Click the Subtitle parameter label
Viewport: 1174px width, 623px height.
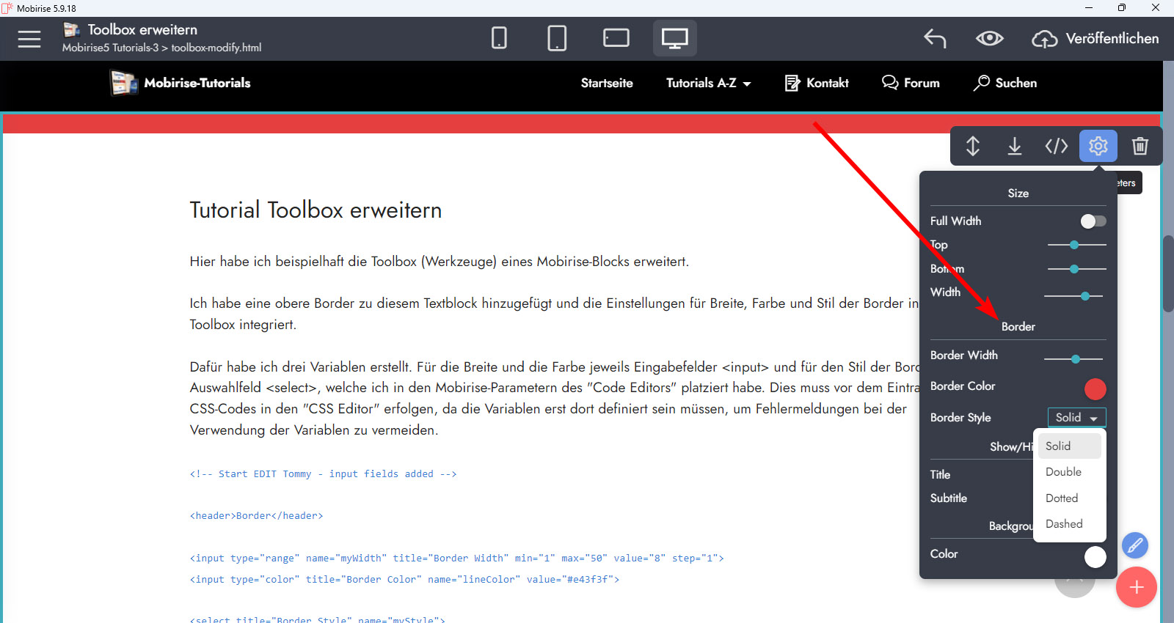click(x=948, y=498)
